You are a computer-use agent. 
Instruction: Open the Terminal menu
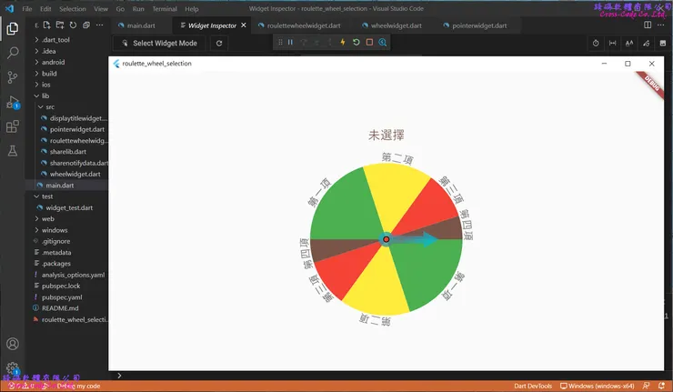[165, 8]
